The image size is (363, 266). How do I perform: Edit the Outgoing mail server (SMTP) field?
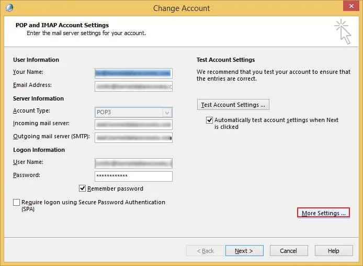pos(133,138)
